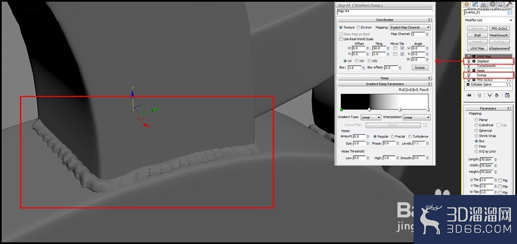Click the gradient ramp color bar
The width and height of the screenshot is (517, 244).
[x=385, y=101]
